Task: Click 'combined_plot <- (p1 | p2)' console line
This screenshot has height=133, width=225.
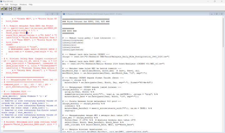Action: pos(27,84)
